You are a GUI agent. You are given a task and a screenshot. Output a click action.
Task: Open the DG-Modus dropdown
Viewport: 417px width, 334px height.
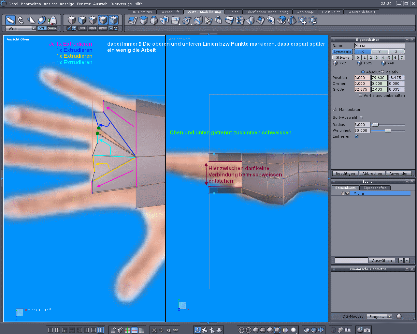[x=389, y=316]
